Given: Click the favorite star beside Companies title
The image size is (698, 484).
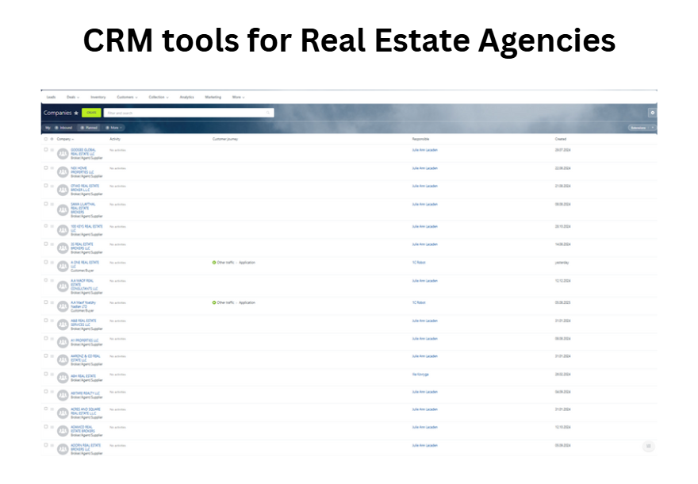Looking at the screenshot, I should tap(76, 113).
